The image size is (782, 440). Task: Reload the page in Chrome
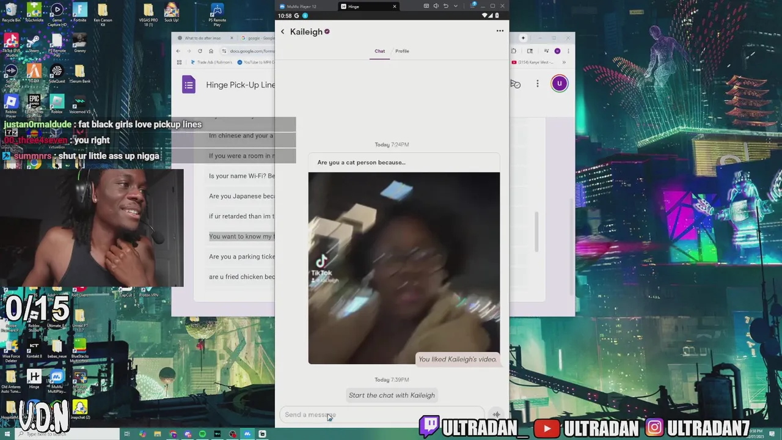coord(200,51)
